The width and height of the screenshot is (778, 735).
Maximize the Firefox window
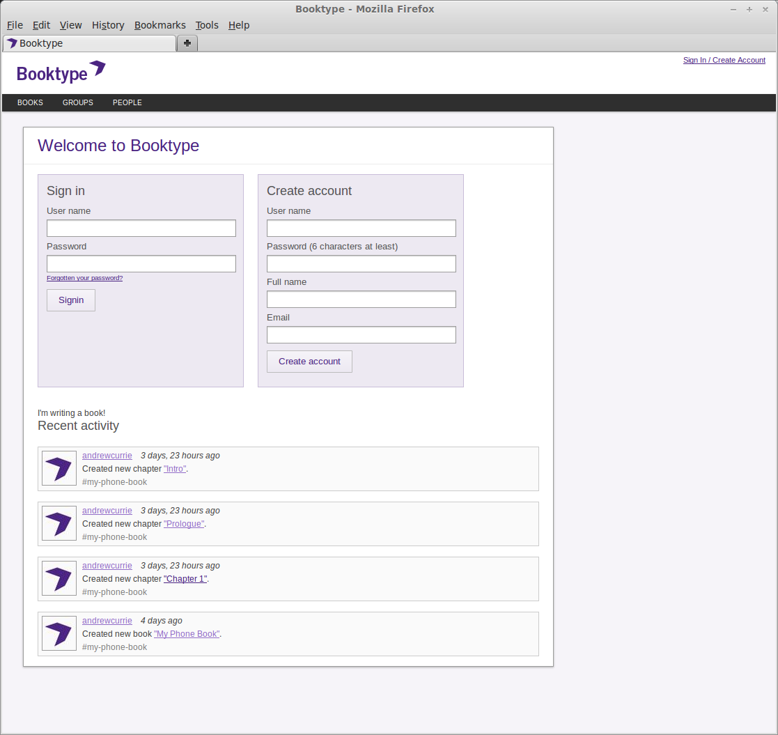[x=749, y=10]
